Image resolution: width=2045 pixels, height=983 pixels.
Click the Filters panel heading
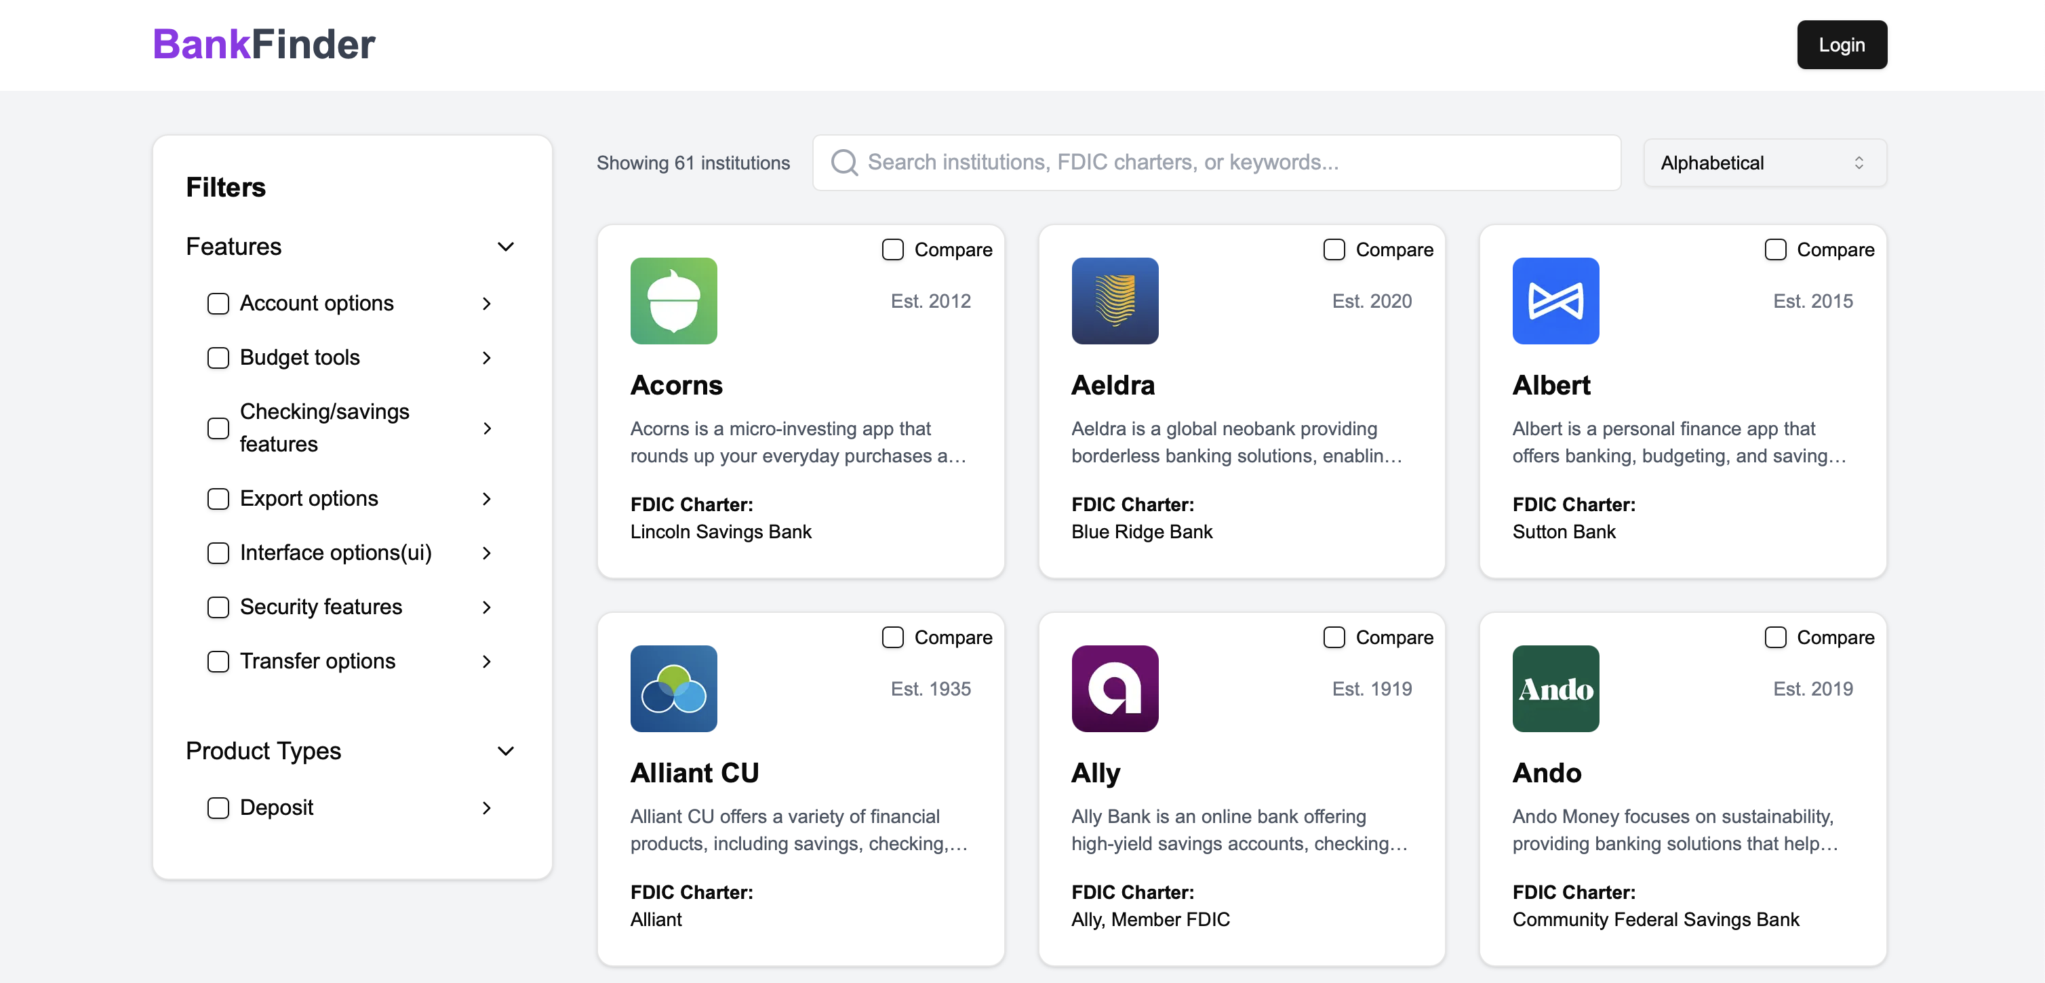point(226,187)
